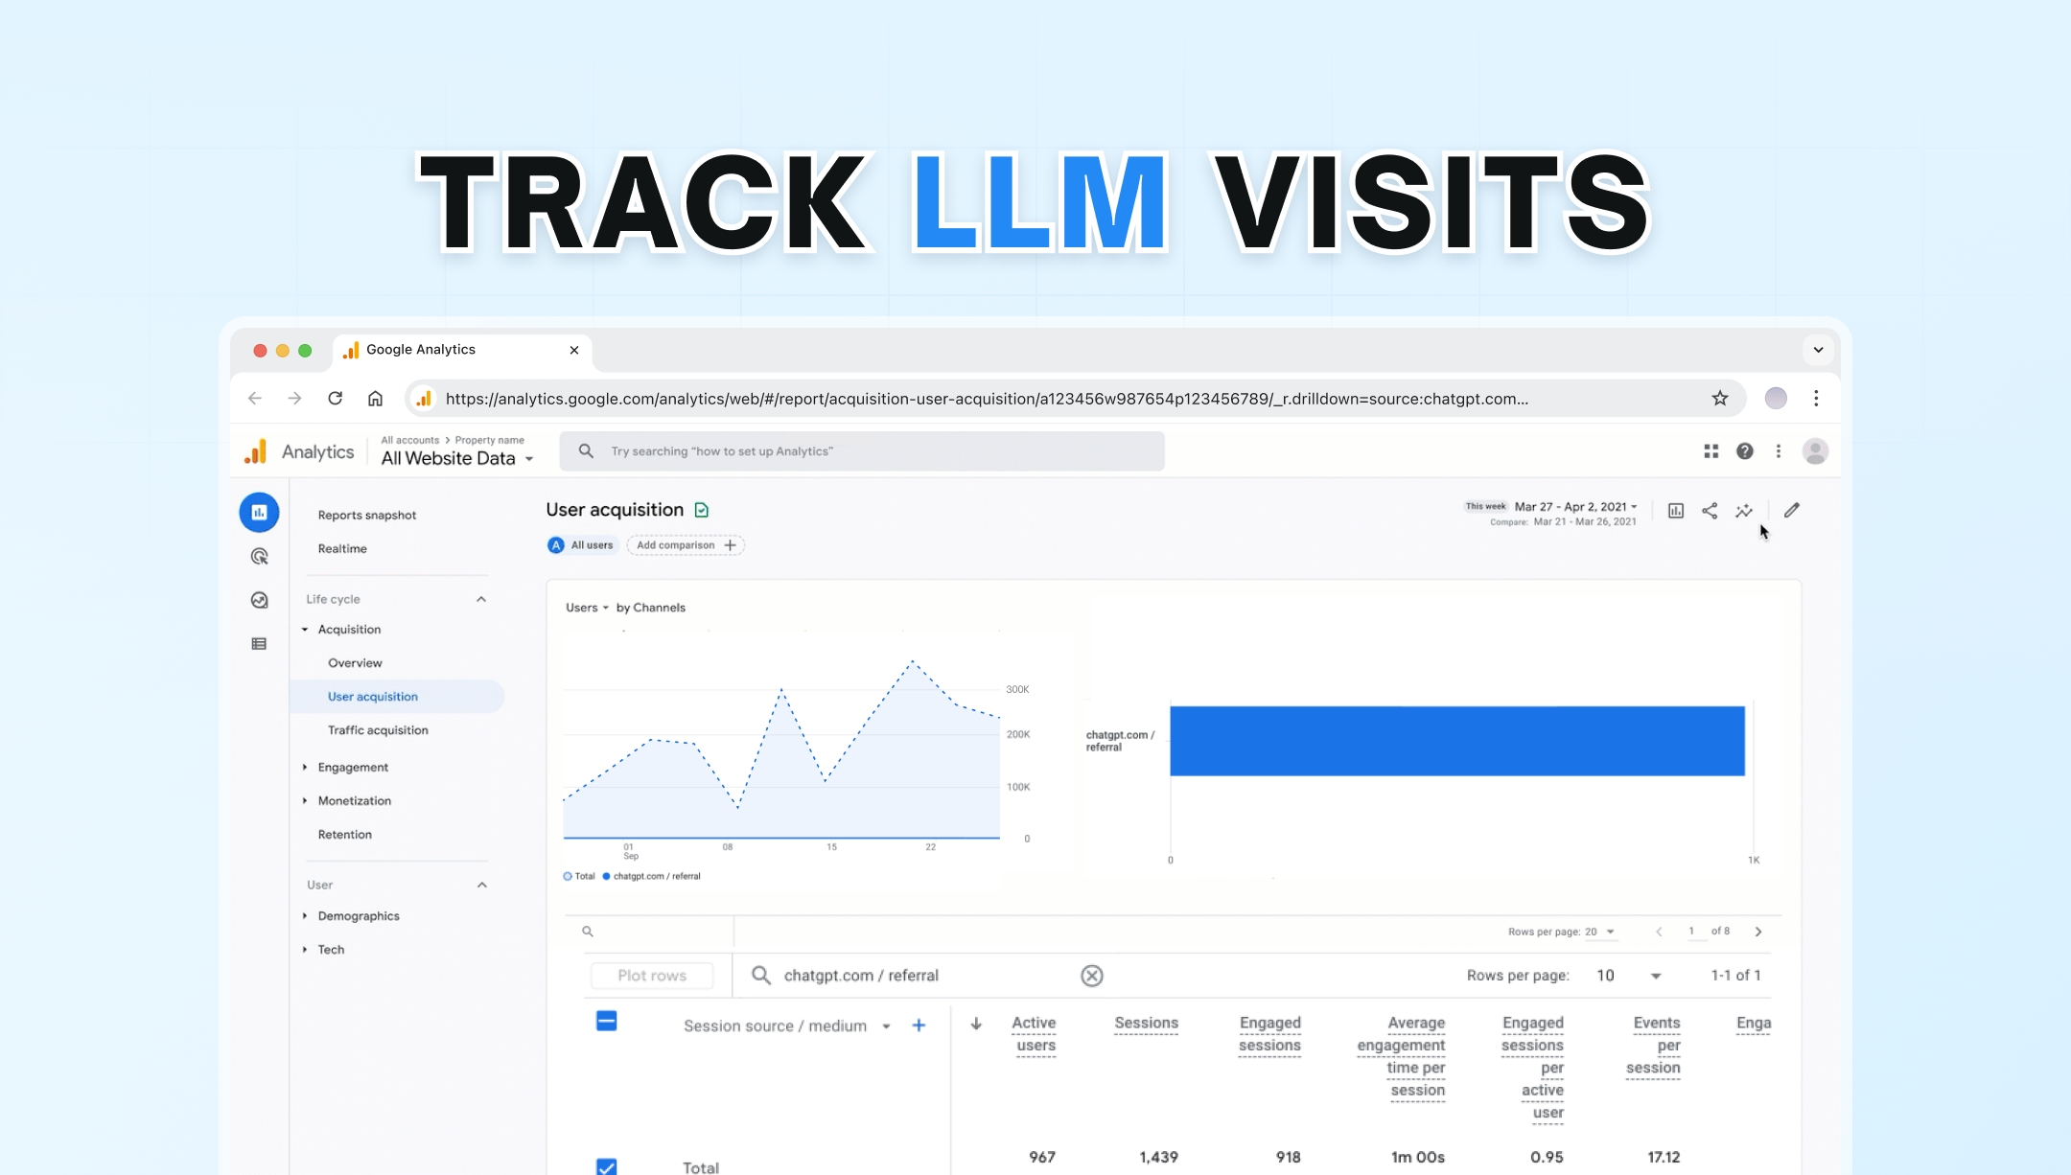
Task: Collapse the Life cycle section
Action: coord(481,599)
